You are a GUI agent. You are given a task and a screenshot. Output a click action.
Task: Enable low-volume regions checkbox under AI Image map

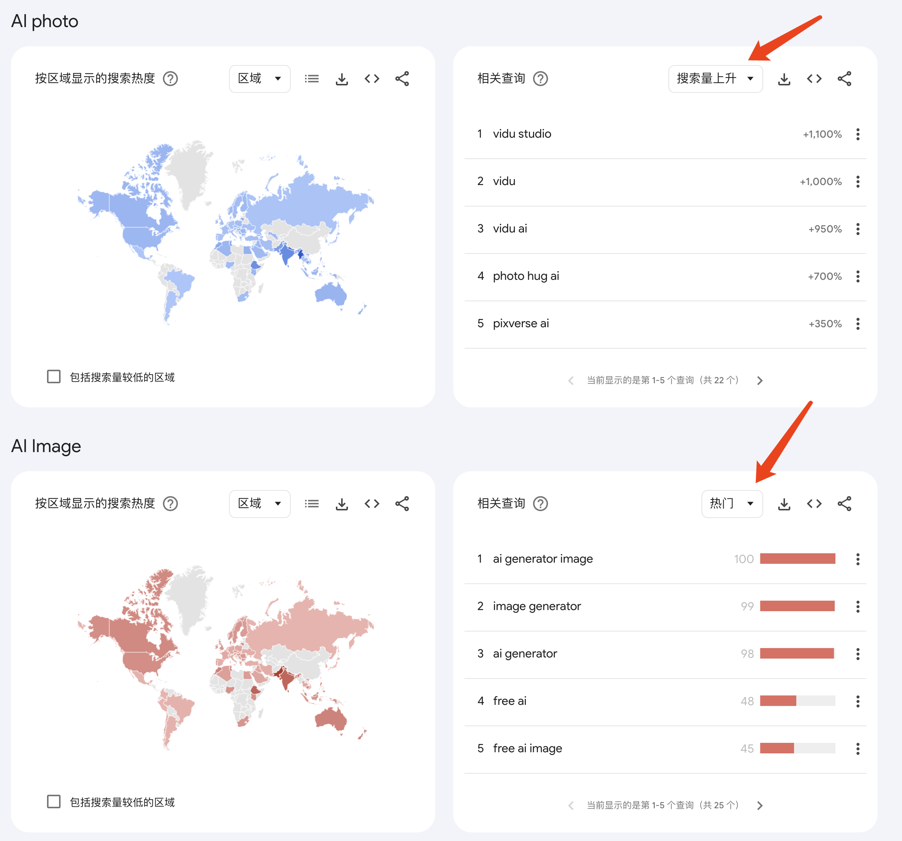click(53, 802)
